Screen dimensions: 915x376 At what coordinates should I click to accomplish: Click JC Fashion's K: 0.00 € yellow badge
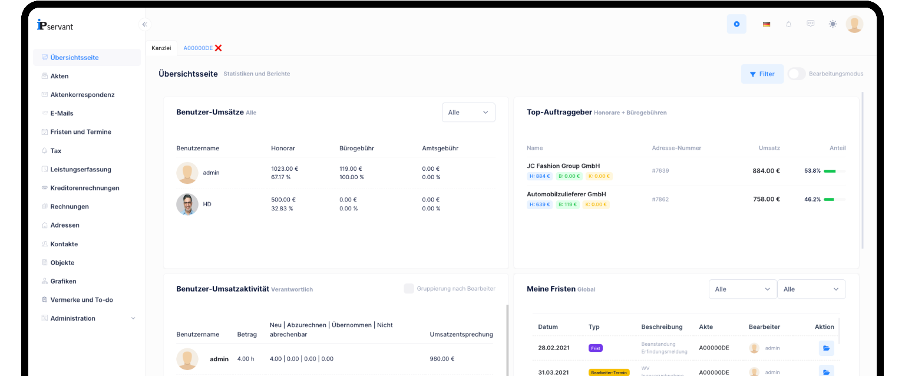tap(598, 176)
